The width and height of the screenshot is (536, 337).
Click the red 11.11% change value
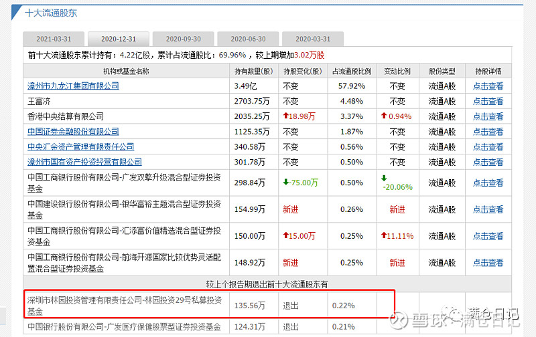(397, 236)
